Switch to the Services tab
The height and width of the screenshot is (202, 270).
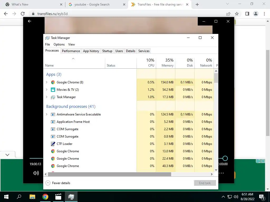pos(144,51)
